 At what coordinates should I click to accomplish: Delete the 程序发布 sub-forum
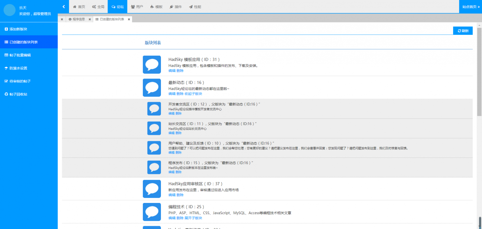(x=179, y=172)
